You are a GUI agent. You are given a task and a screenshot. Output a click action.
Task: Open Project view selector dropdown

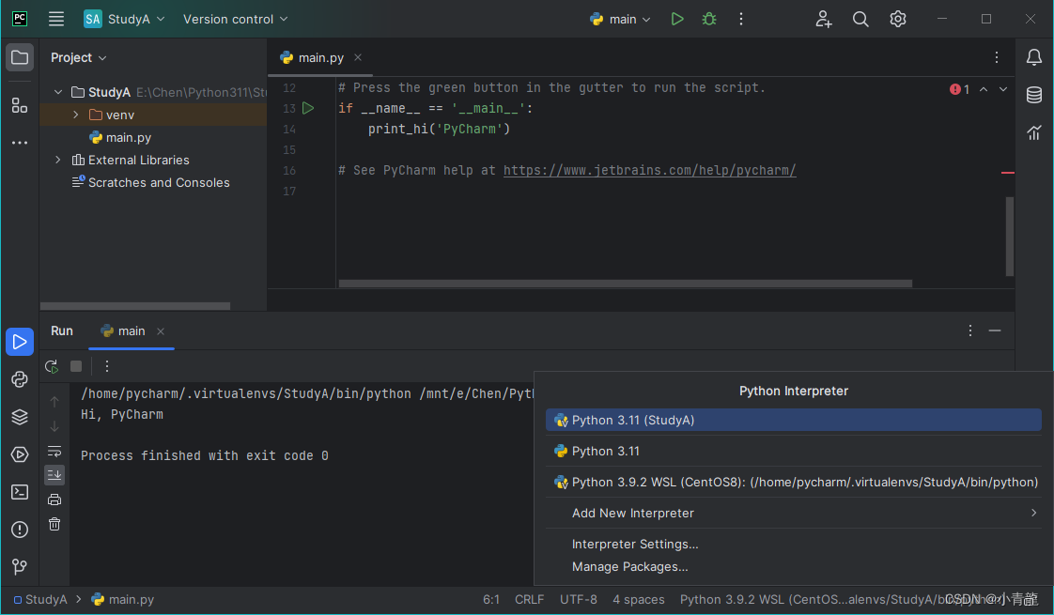79,58
